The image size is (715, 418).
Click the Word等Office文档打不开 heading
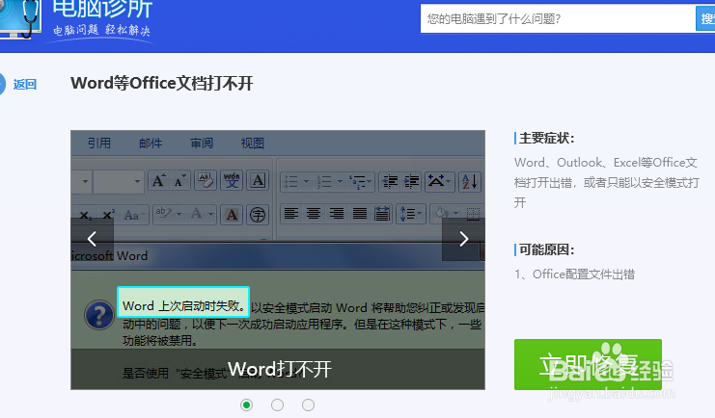(x=162, y=84)
